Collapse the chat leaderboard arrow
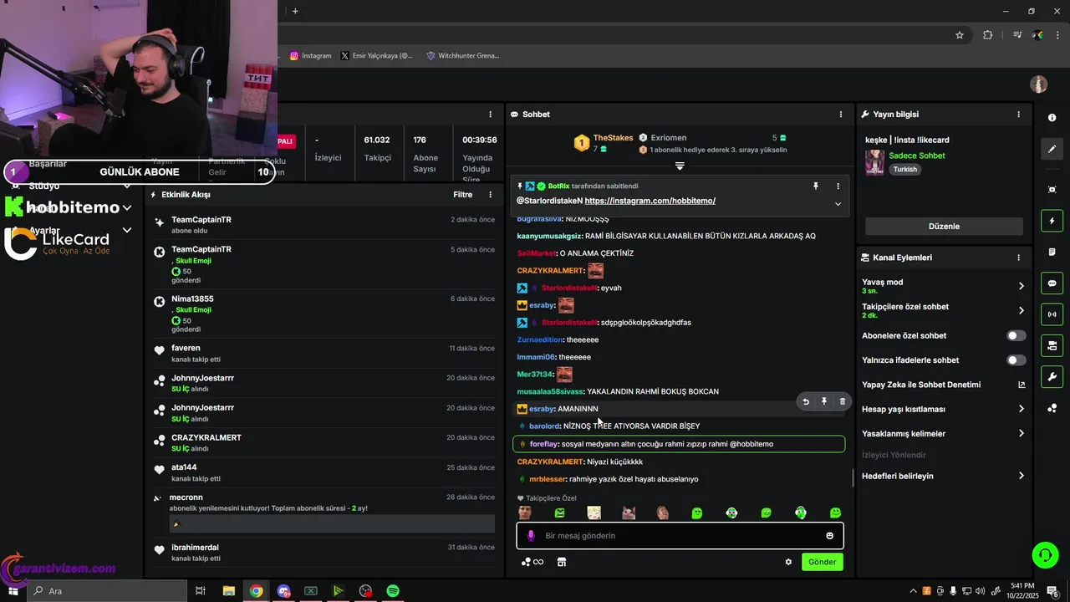The image size is (1070, 602). coord(680,166)
